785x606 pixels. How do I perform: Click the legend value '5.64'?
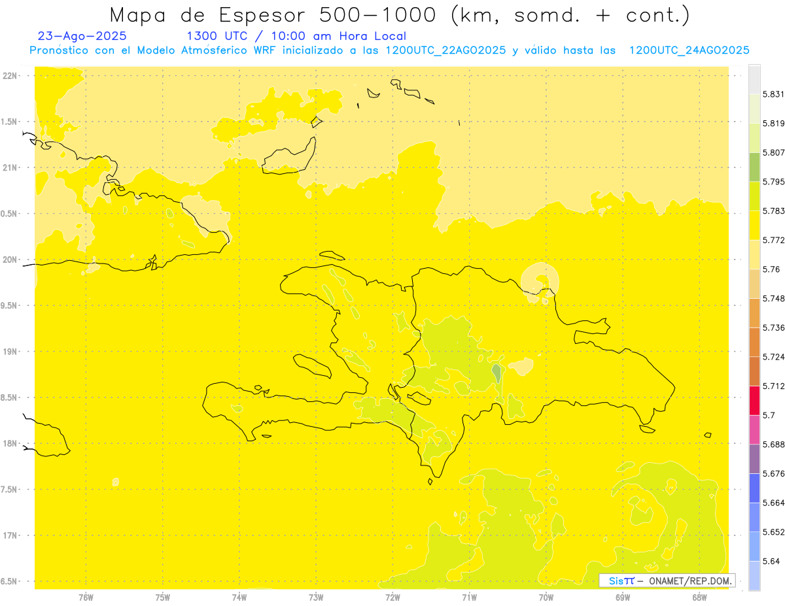point(771,561)
